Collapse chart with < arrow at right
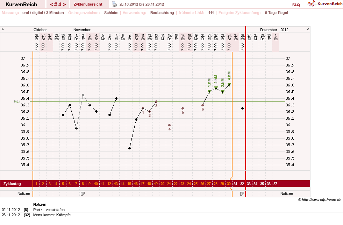This screenshot has height=225, width=343. click(x=308, y=29)
